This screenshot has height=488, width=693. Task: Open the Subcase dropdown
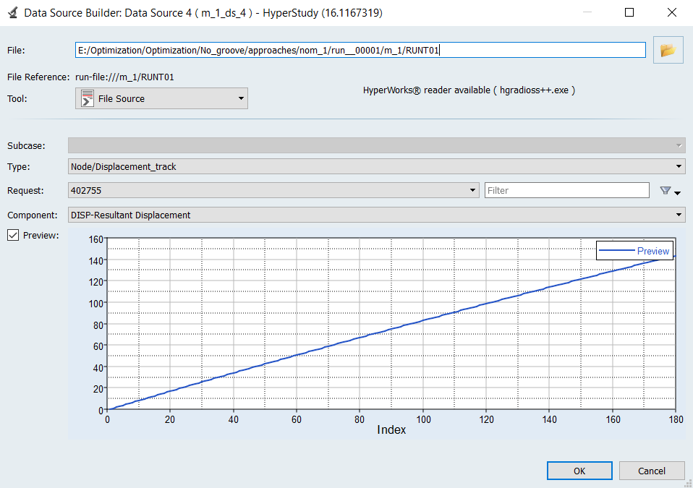[377, 146]
